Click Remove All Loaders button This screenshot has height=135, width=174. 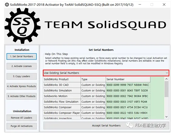pyautogui.click(x=22, y=118)
